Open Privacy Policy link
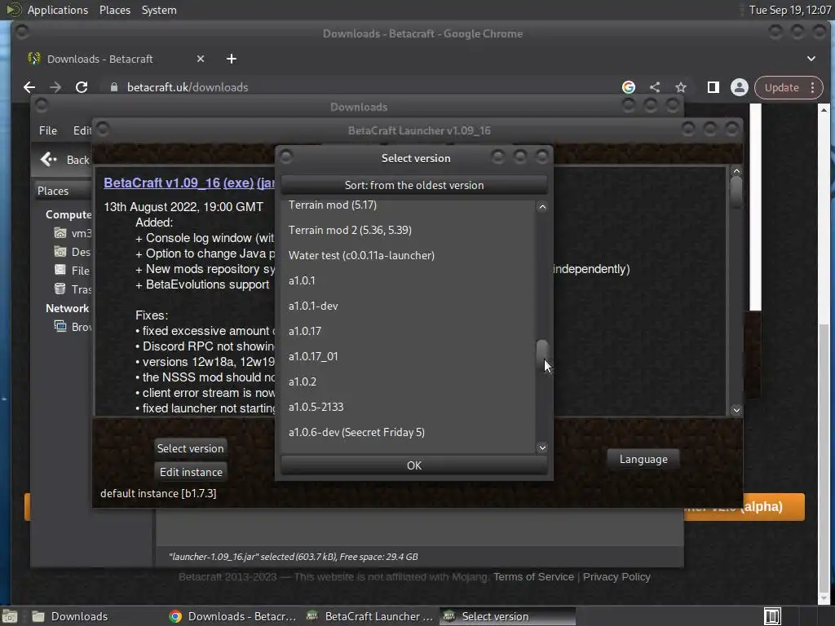Image resolution: width=835 pixels, height=626 pixels. click(x=616, y=577)
